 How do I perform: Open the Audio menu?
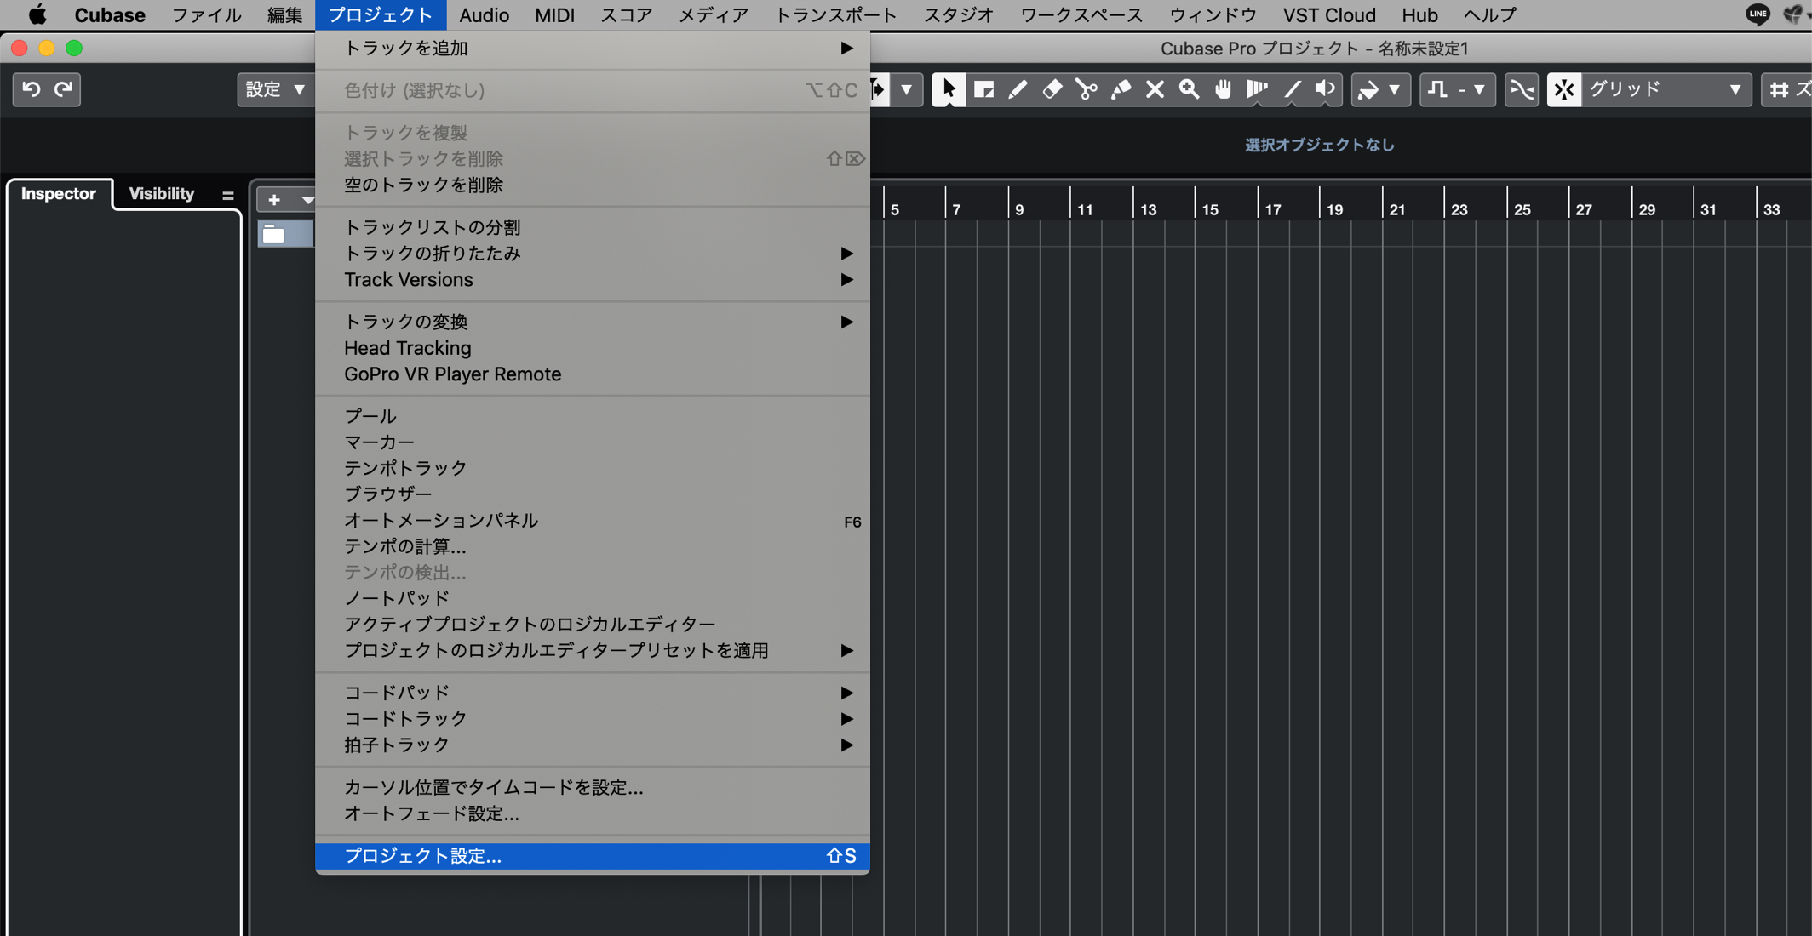coord(484,14)
